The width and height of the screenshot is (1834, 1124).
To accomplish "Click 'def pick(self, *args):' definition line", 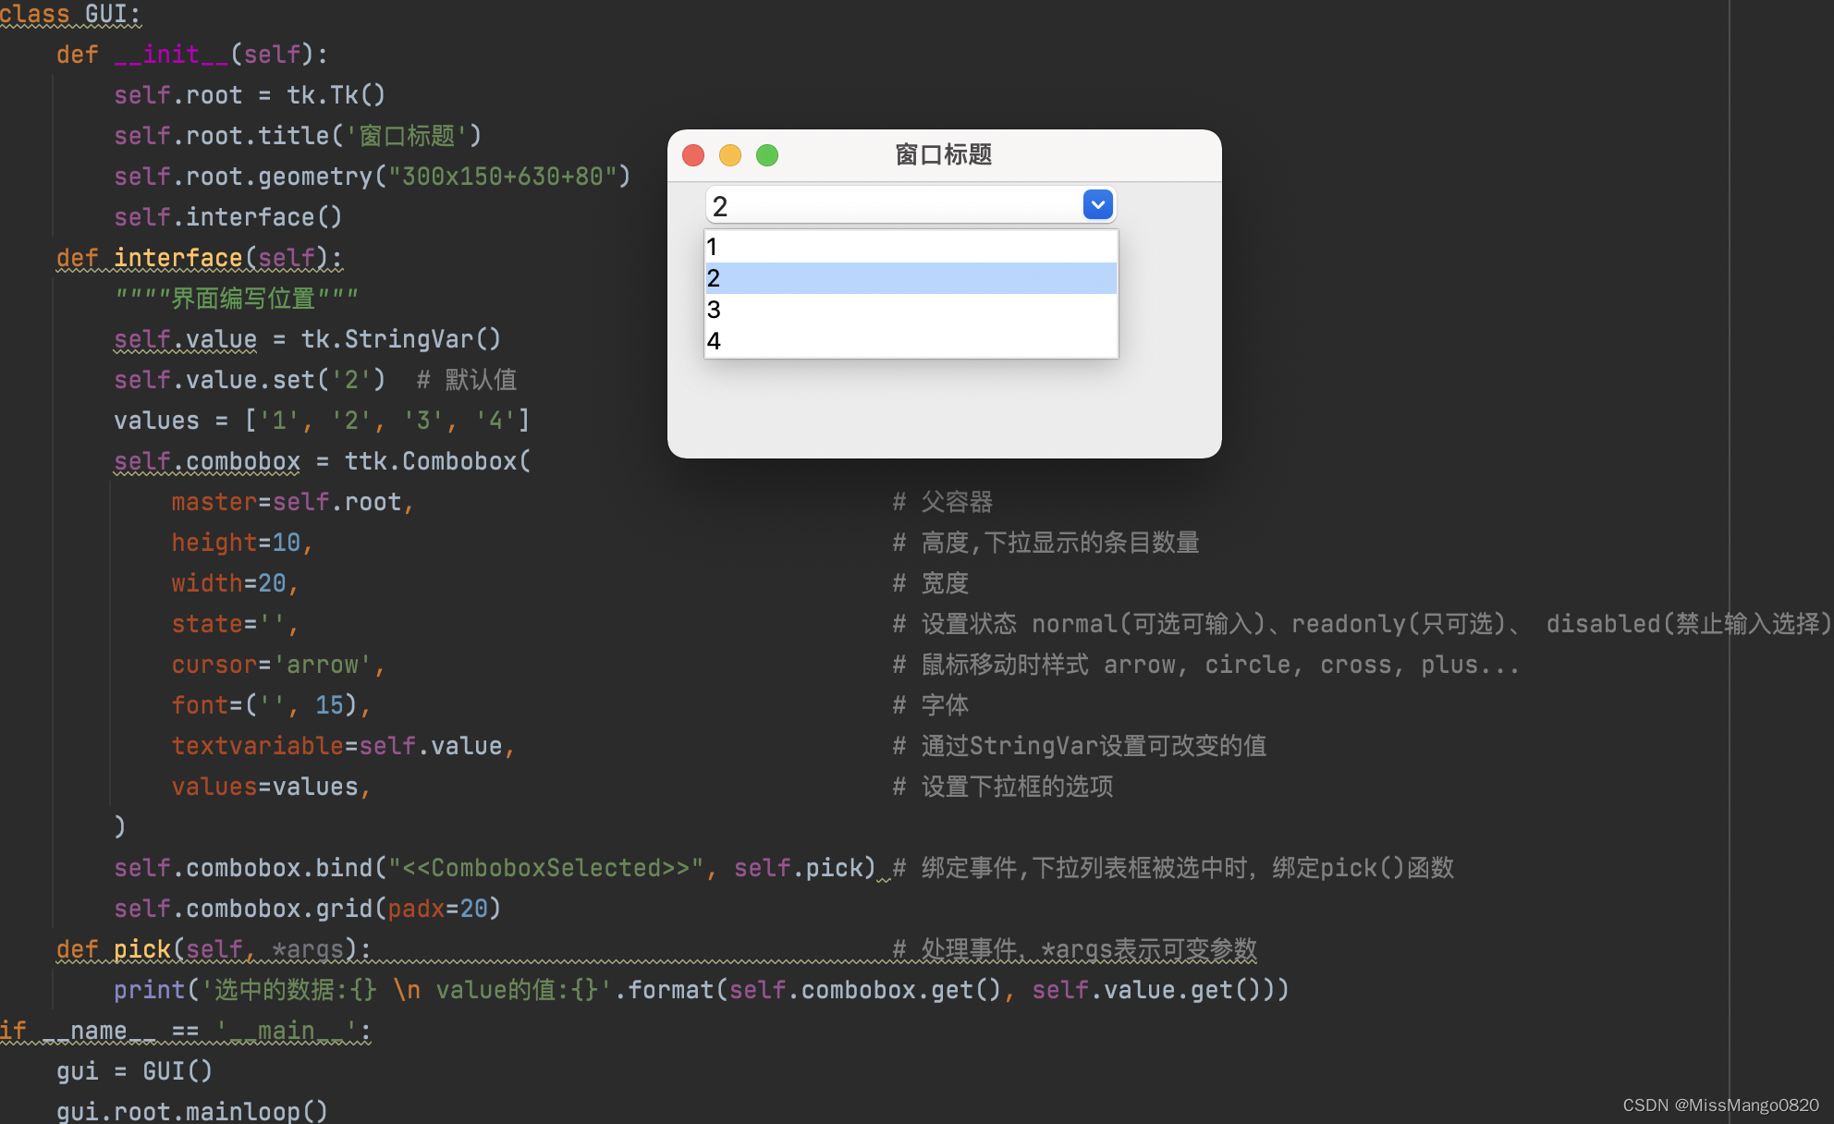I will [214, 949].
